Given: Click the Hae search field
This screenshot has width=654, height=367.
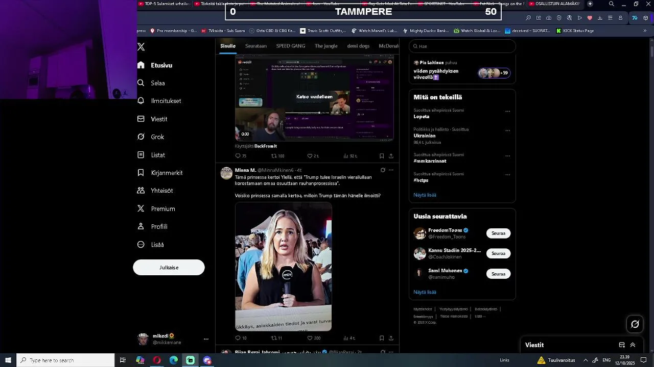Looking at the screenshot, I should (x=462, y=46).
